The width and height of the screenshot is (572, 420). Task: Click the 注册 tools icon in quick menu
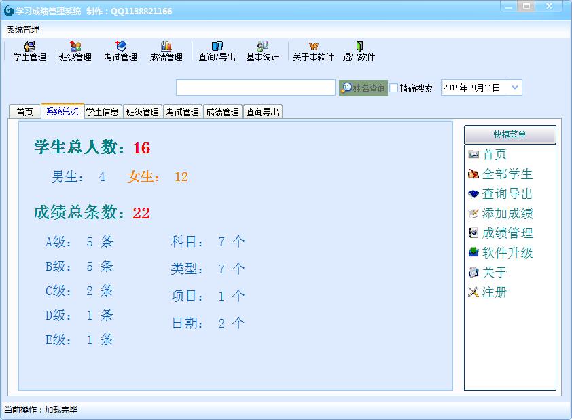473,292
